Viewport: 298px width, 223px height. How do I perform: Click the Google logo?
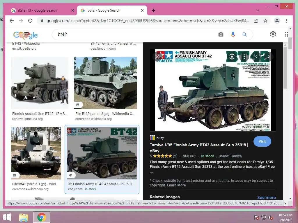[x=26, y=35]
